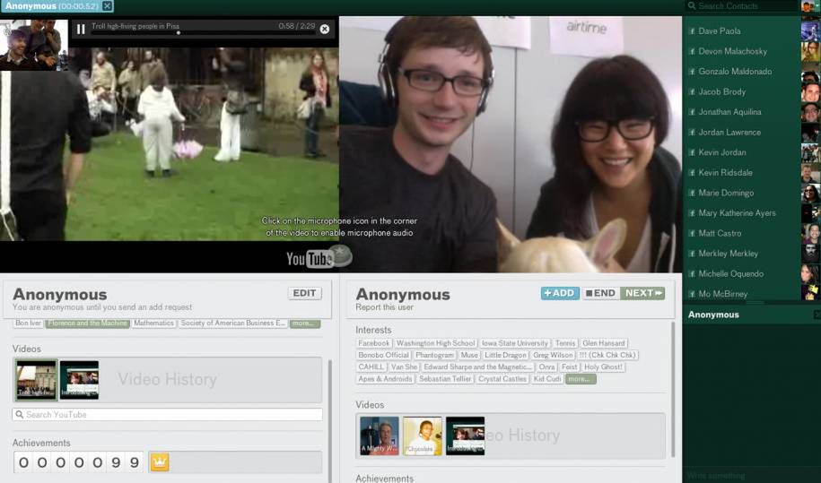The image size is (821, 483).
Task: Select contact Mary Katherine Ayers
Action: click(x=738, y=212)
